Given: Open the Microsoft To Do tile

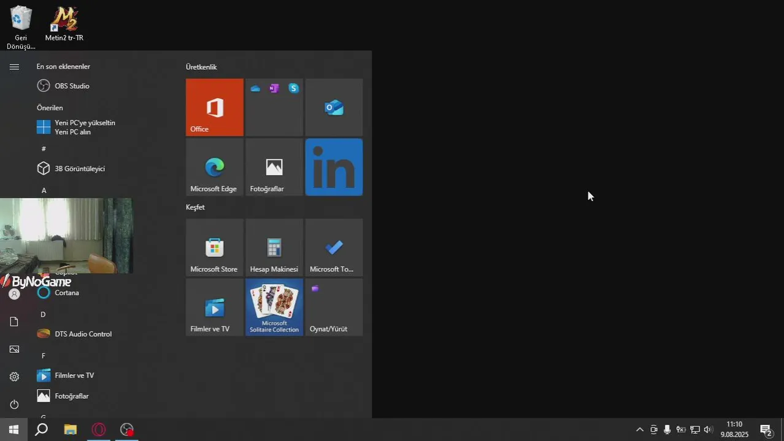Looking at the screenshot, I should click(x=334, y=247).
